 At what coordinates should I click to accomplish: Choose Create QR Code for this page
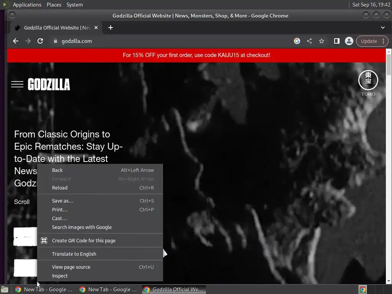pyautogui.click(x=100, y=240)
